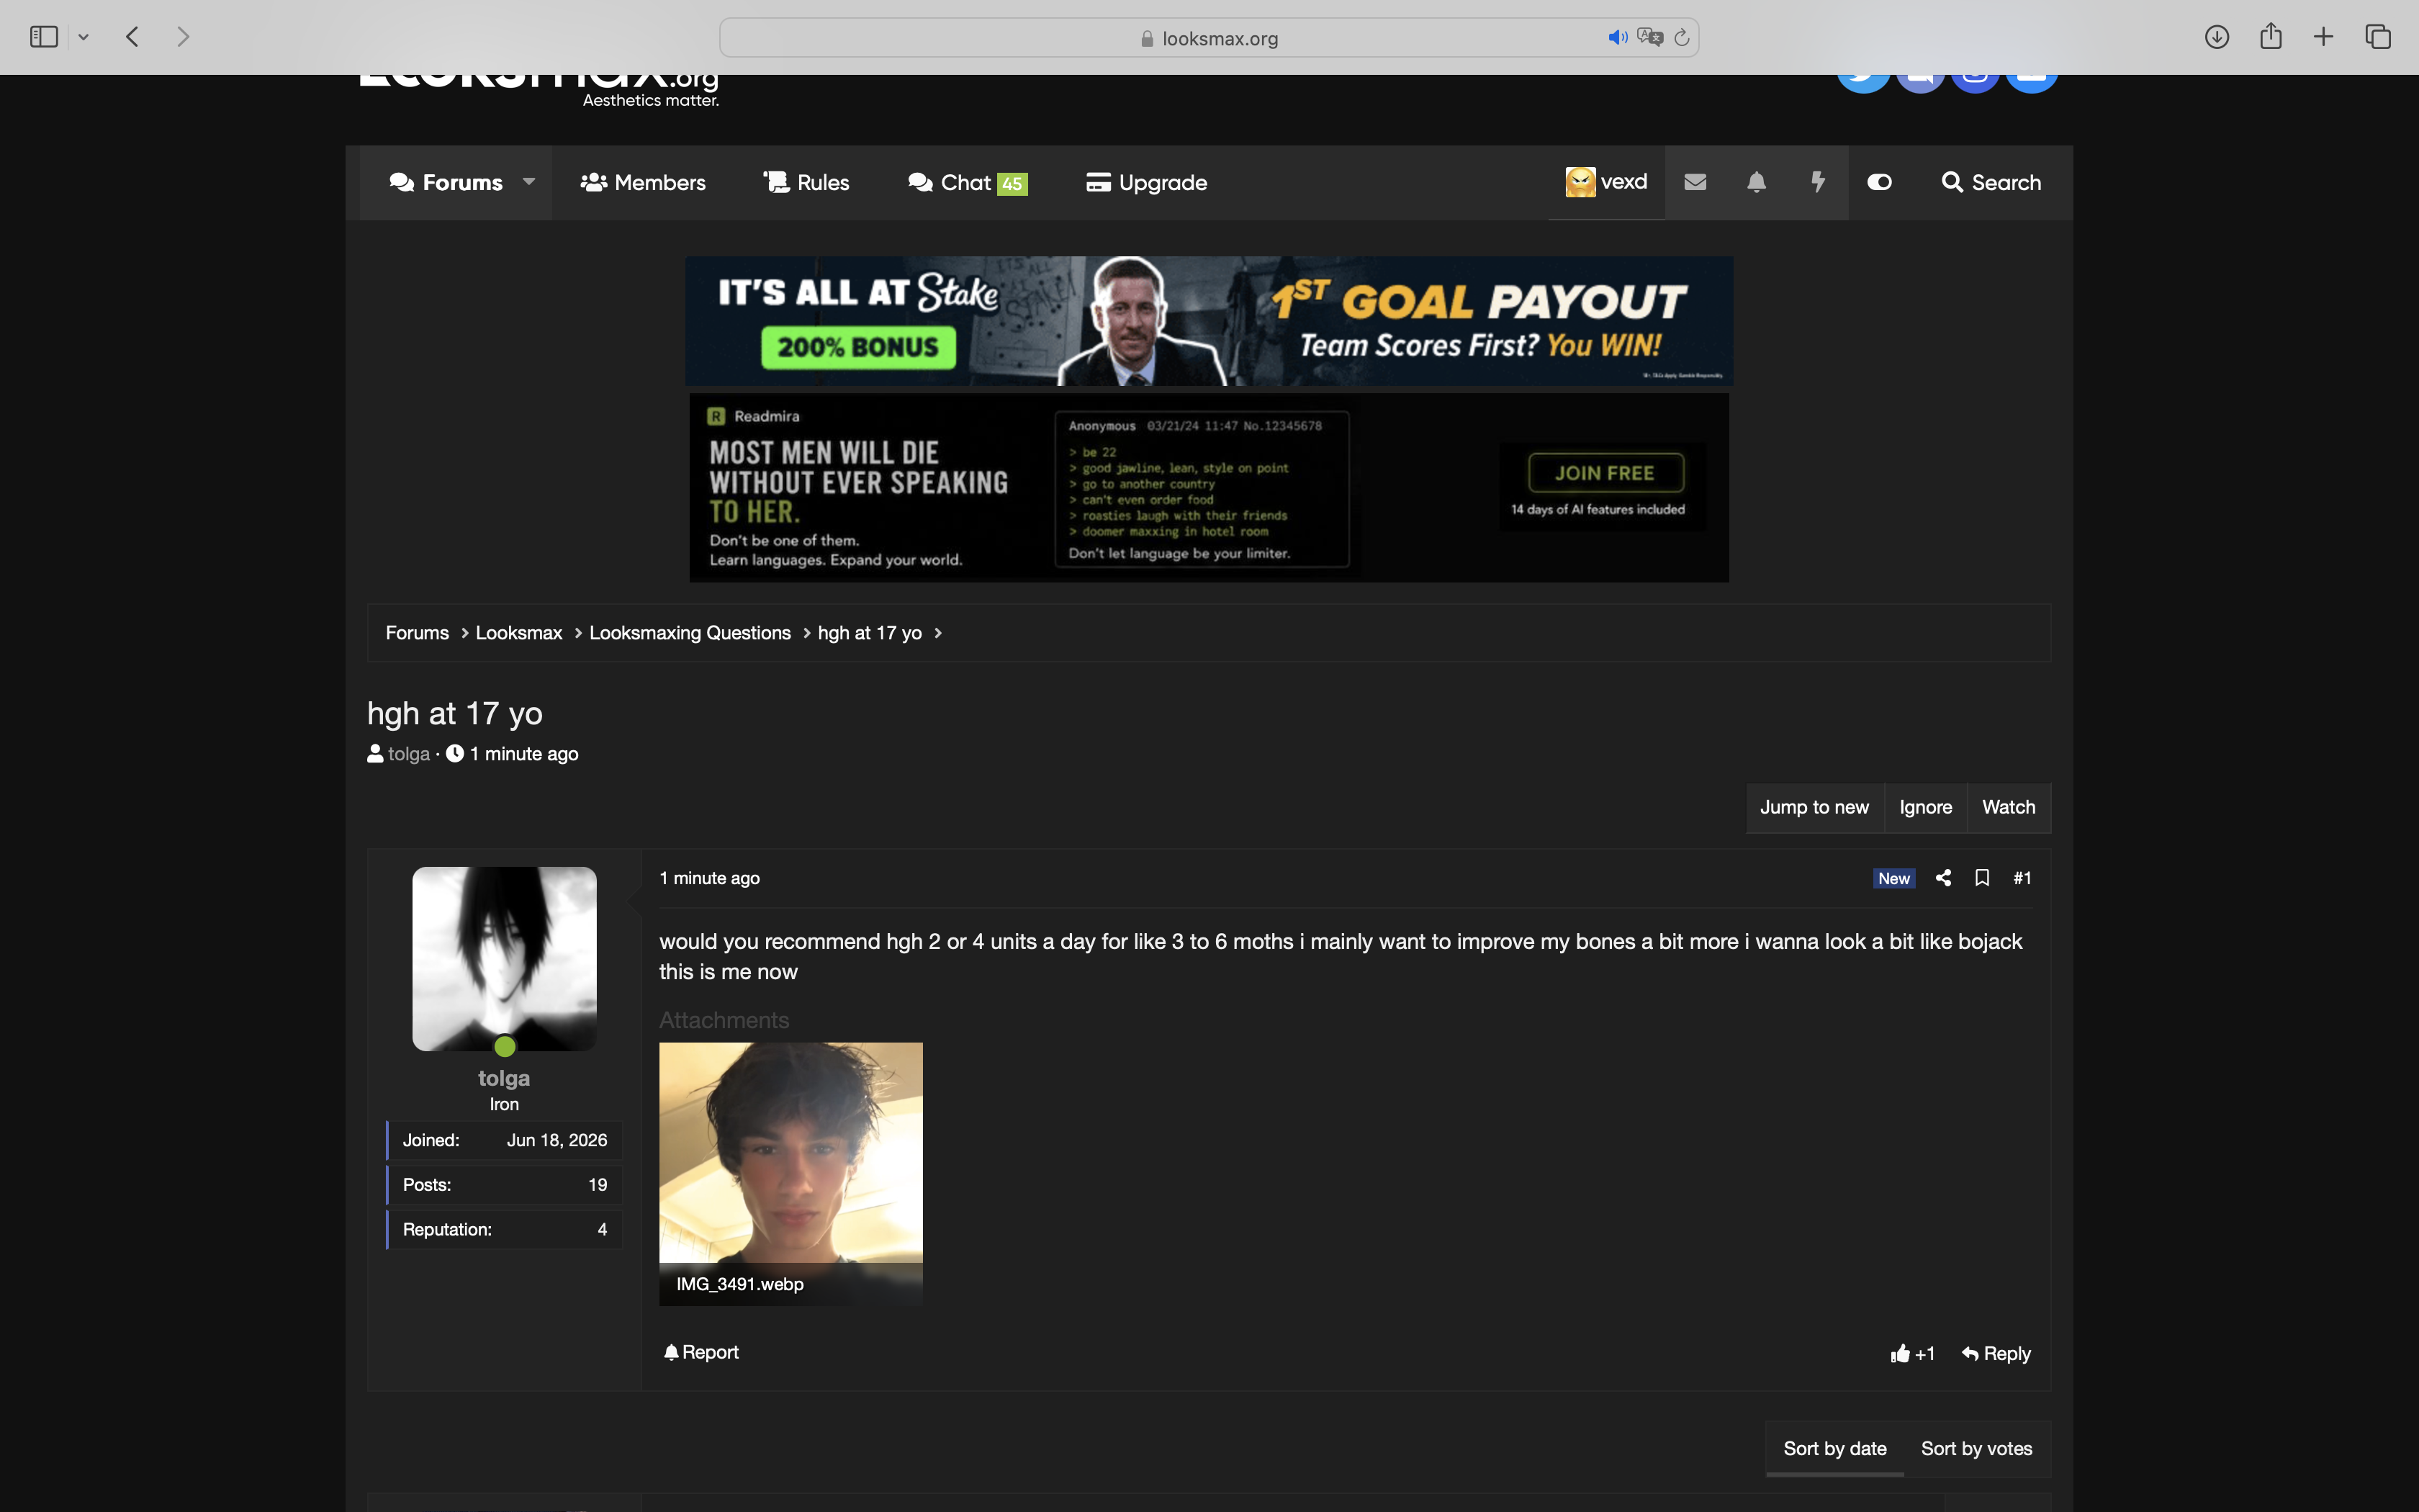2419x1512 pixels.
Task: Go to Forums breadcrumb
Action: tap(417, 633)
